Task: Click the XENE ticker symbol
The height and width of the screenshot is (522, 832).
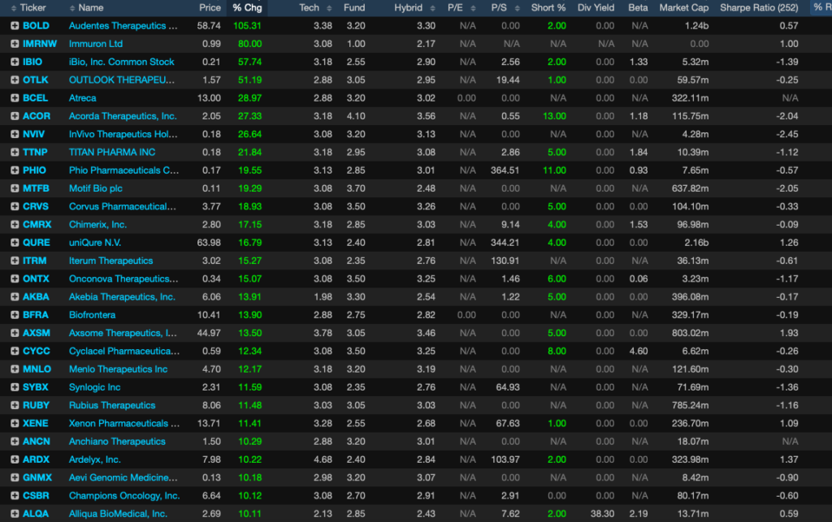Action: pos(36,423)
